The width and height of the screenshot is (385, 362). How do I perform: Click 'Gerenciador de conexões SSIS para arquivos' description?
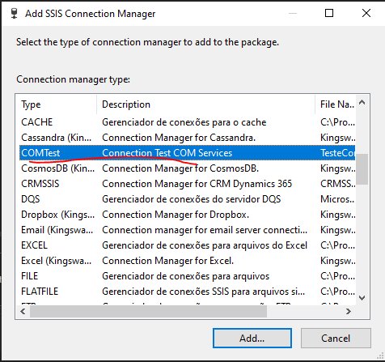click(x=204, y=292)
